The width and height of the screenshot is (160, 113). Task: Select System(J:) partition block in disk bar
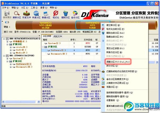pos(46,25)
